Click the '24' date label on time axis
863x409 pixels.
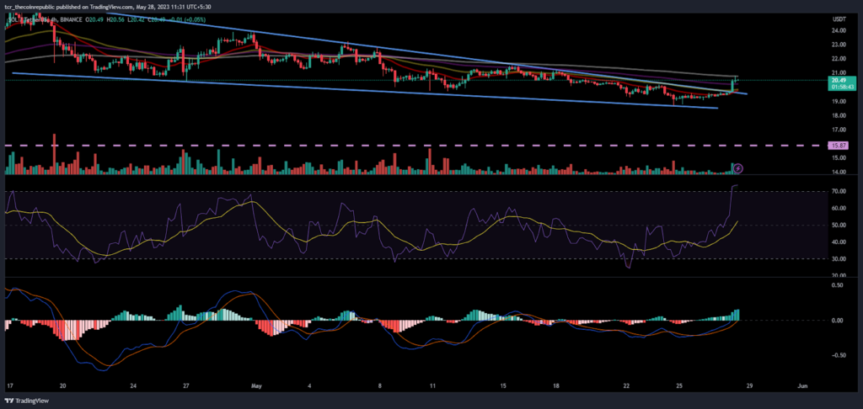131,385
